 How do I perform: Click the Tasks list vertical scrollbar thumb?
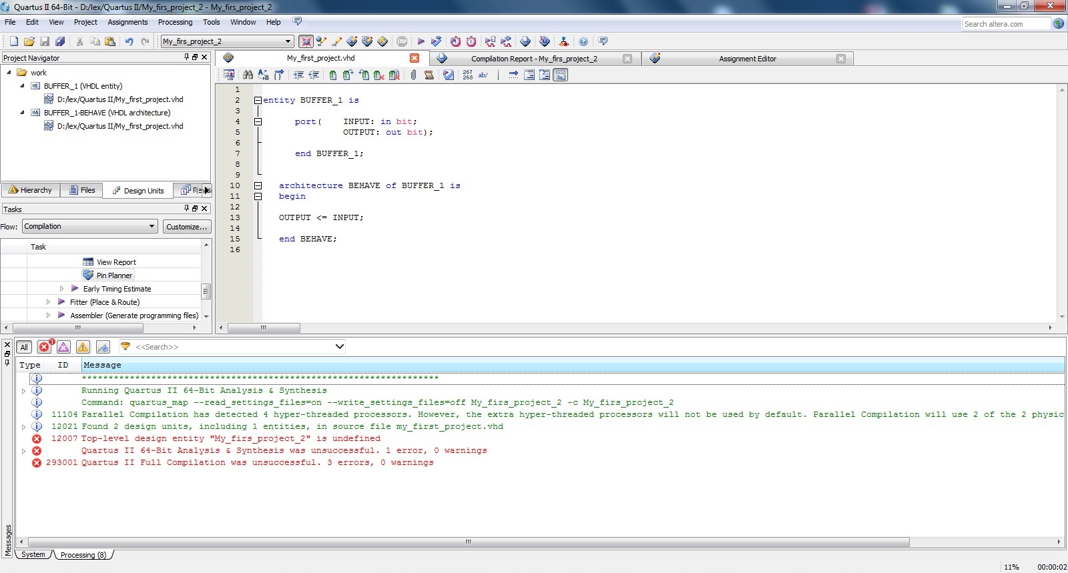point(206,292)
